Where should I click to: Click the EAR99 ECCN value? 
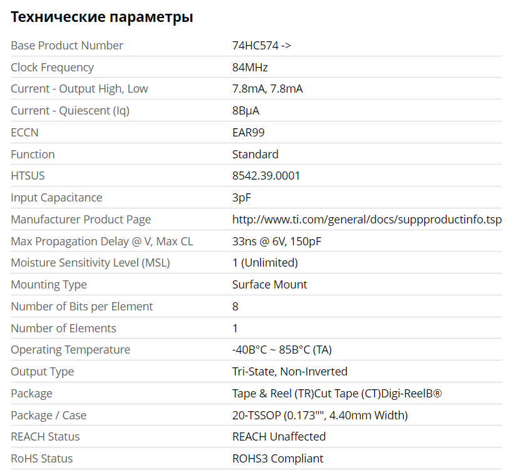point(249,133)
